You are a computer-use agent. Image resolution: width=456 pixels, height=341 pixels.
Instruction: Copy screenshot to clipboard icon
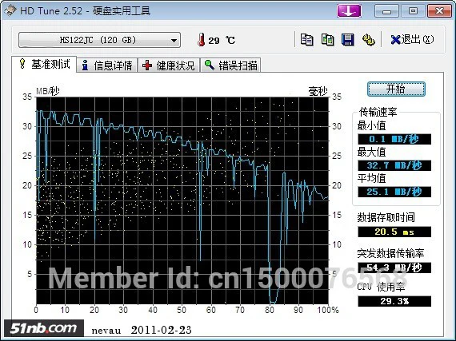pyautogui.click(x=327, y=40)
